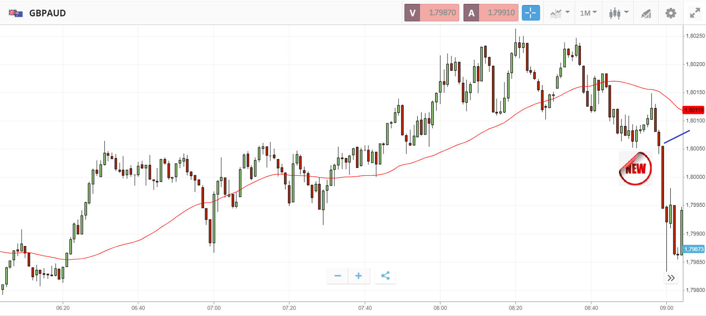The width and height of the screenshot is (706, 316).
Task: Open the candlestick chart type dropdown
Action: 618,13
